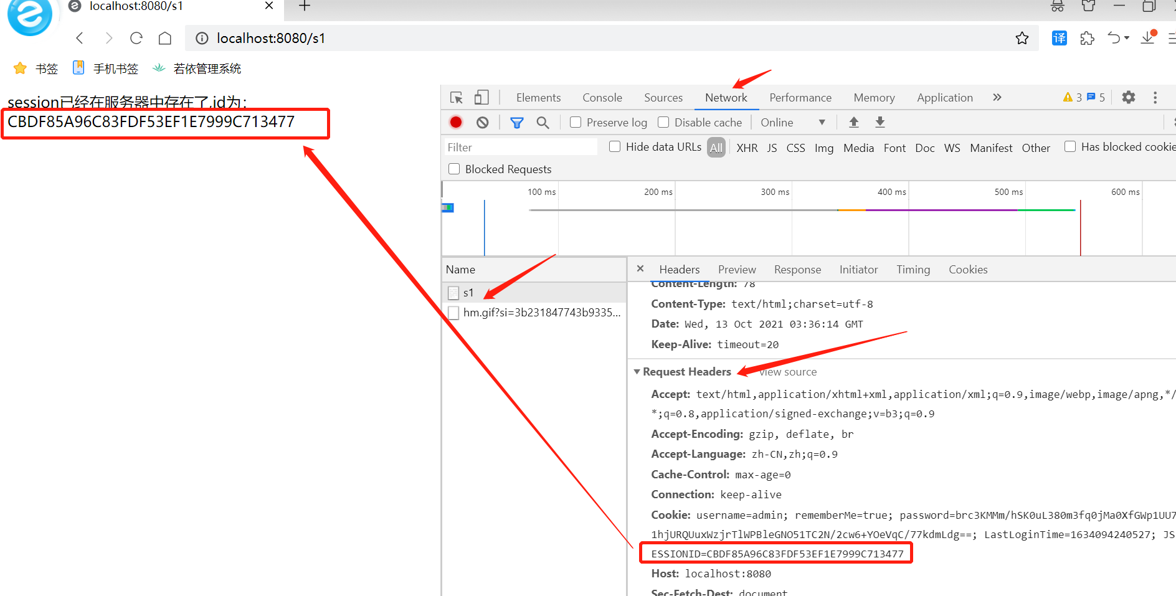
Task: Click the address bar URL
Action: tap(270, 38)
